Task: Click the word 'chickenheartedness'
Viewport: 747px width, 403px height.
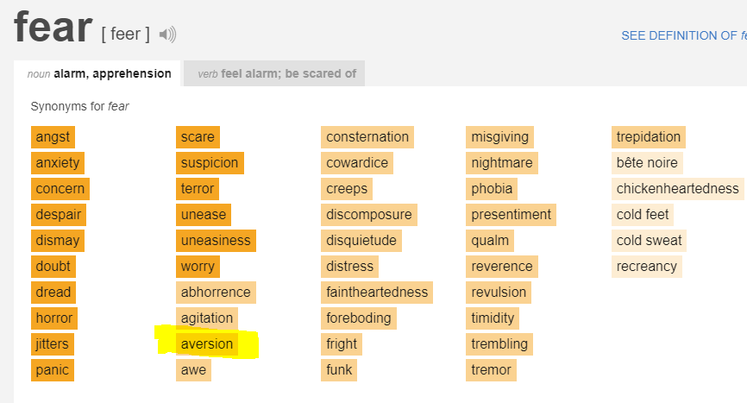Action: [x=677, y=189]
